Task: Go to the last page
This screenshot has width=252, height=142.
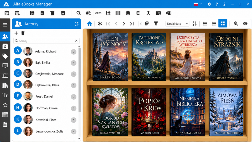Action: 132,24
